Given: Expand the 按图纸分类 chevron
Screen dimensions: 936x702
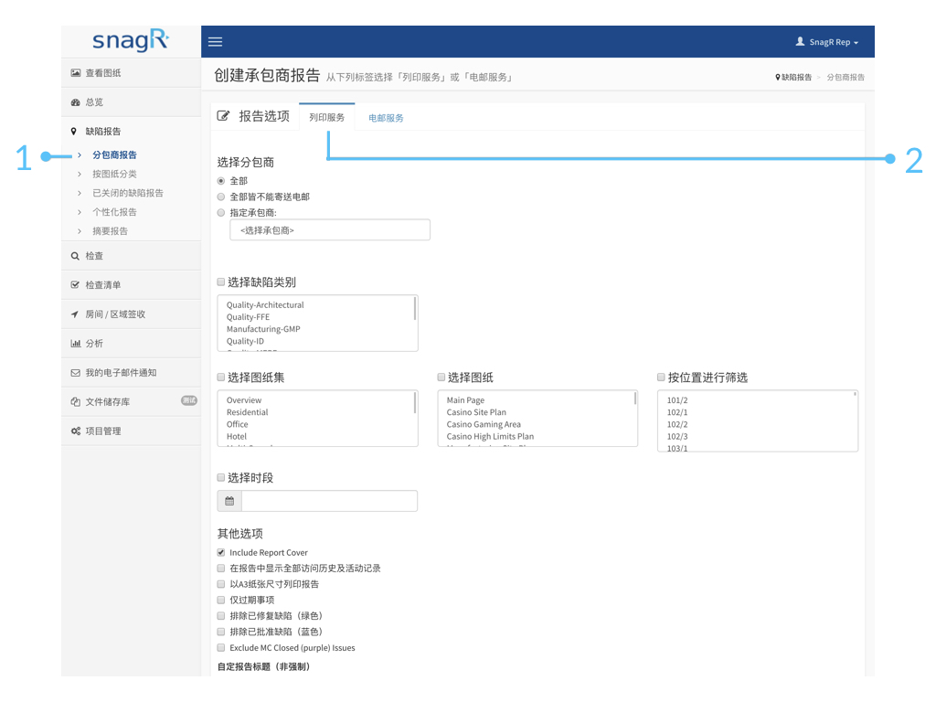Looking at the screenshot, I should 80,175.
